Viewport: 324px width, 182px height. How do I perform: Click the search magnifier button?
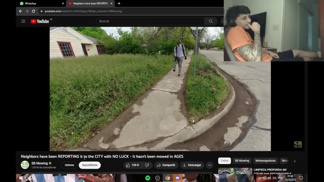211,21
